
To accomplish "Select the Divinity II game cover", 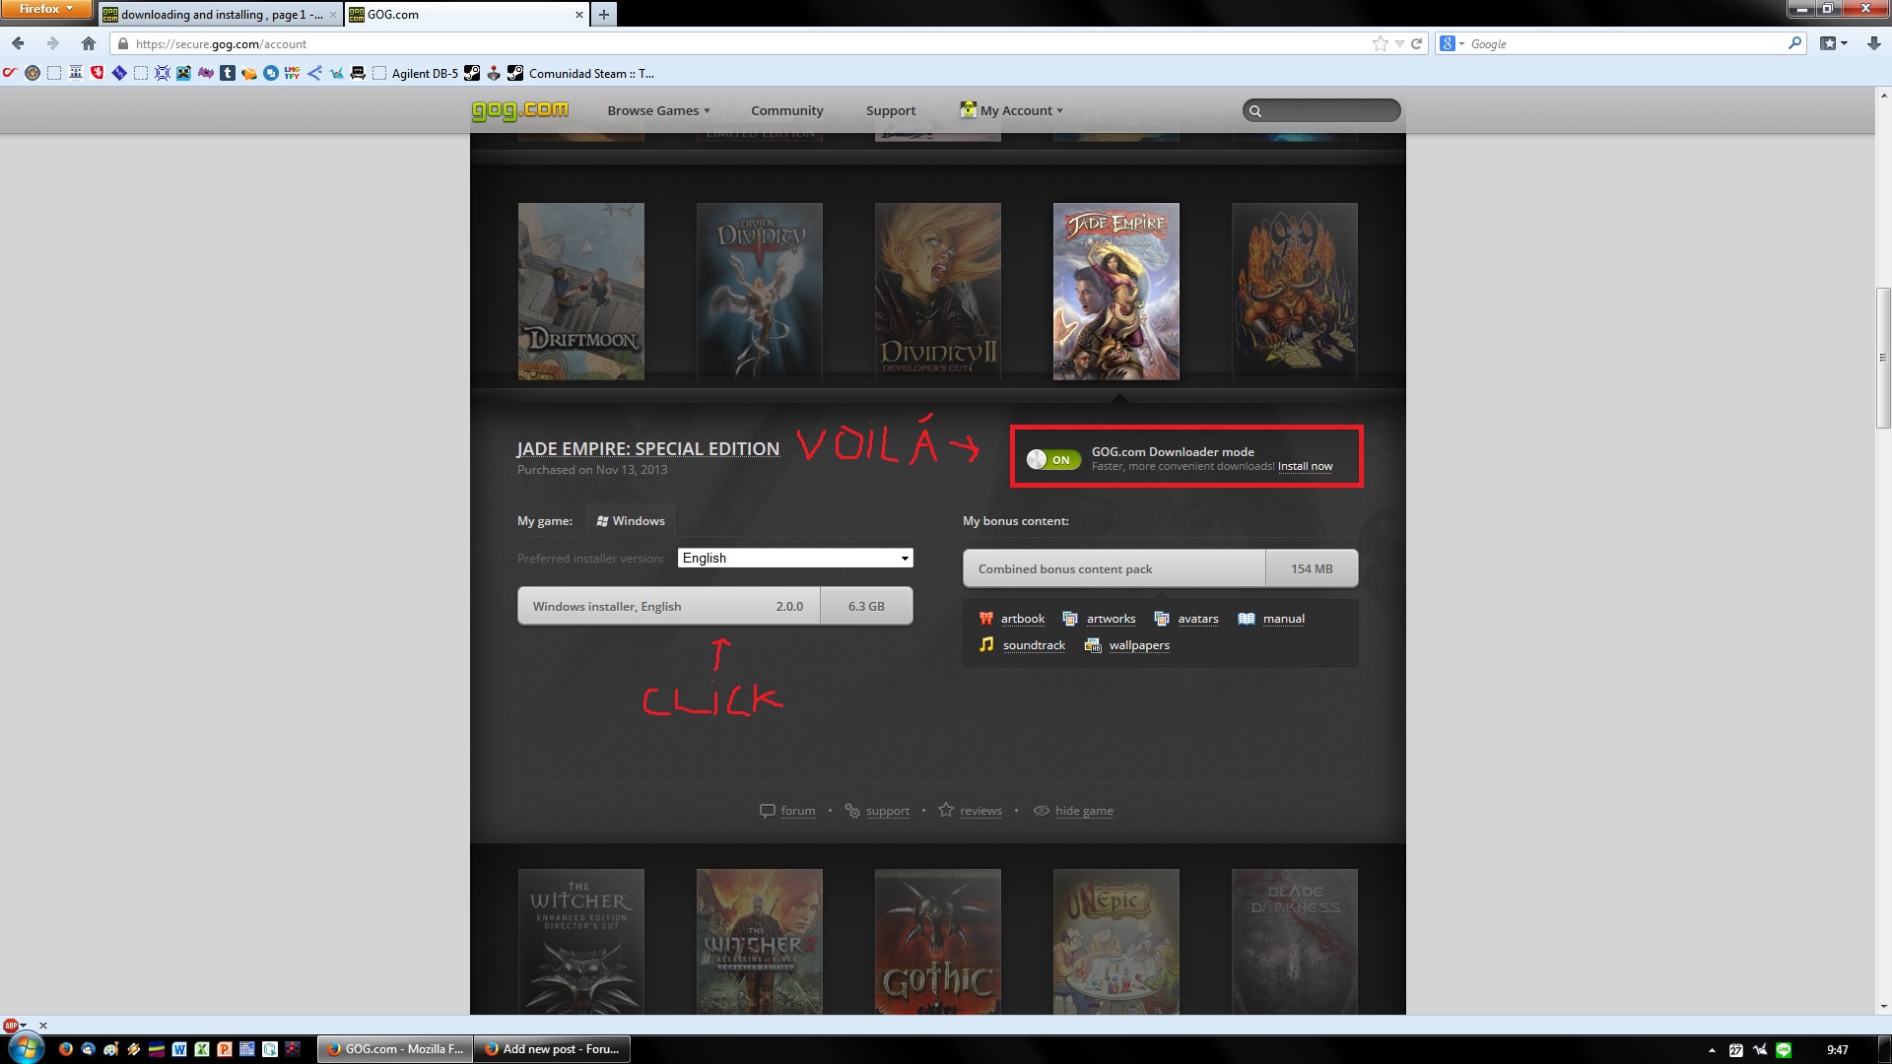I will click(938, 292).
